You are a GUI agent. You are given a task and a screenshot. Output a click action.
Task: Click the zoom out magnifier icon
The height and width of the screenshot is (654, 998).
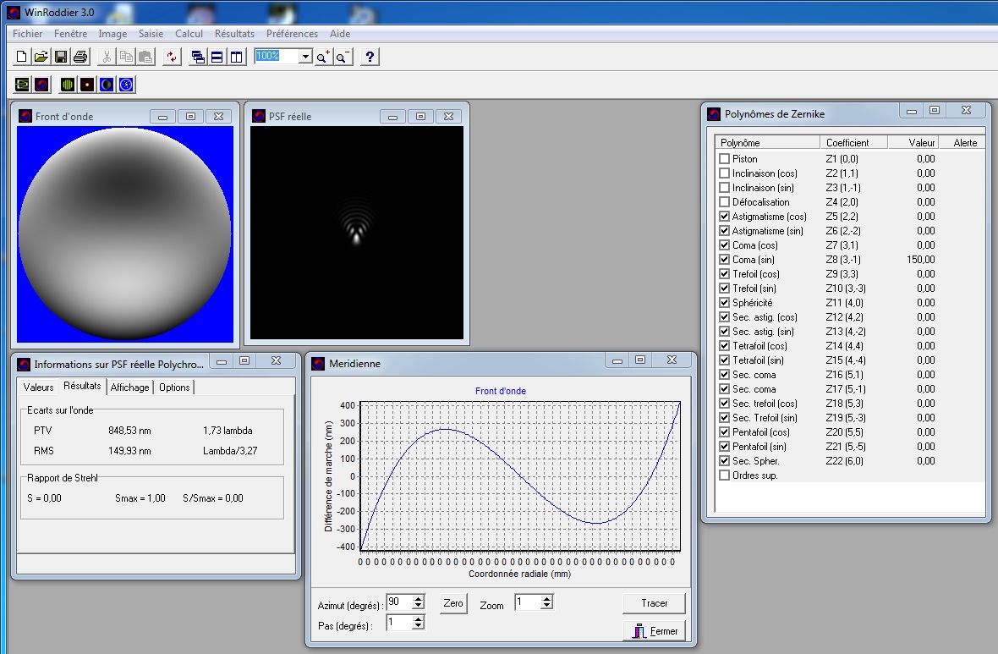[x=343, y=57]
